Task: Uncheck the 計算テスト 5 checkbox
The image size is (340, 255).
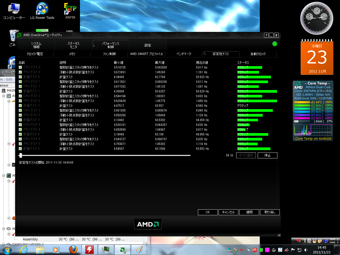Action: tap(20, 149)
